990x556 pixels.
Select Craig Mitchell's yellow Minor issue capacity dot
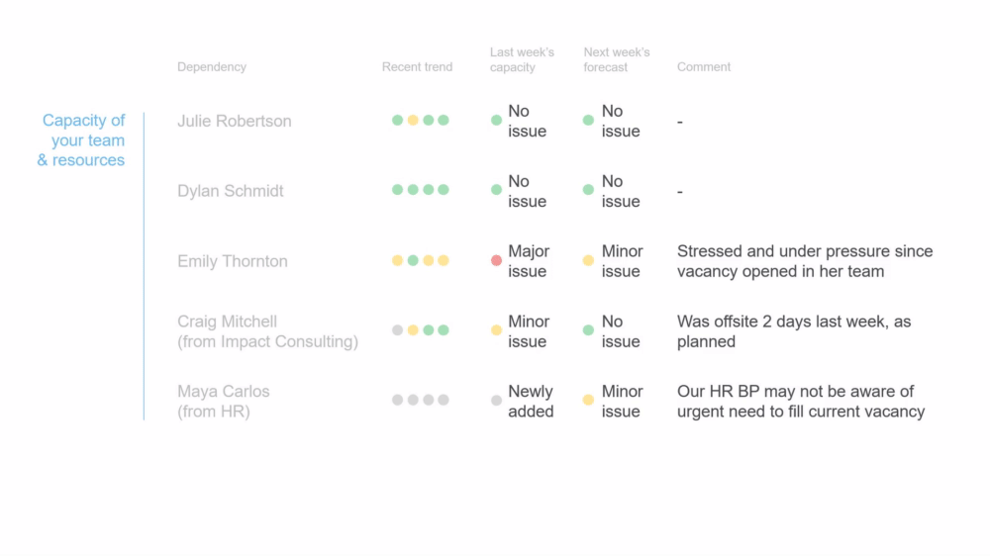pyautogui.click(x=496, y=330)
